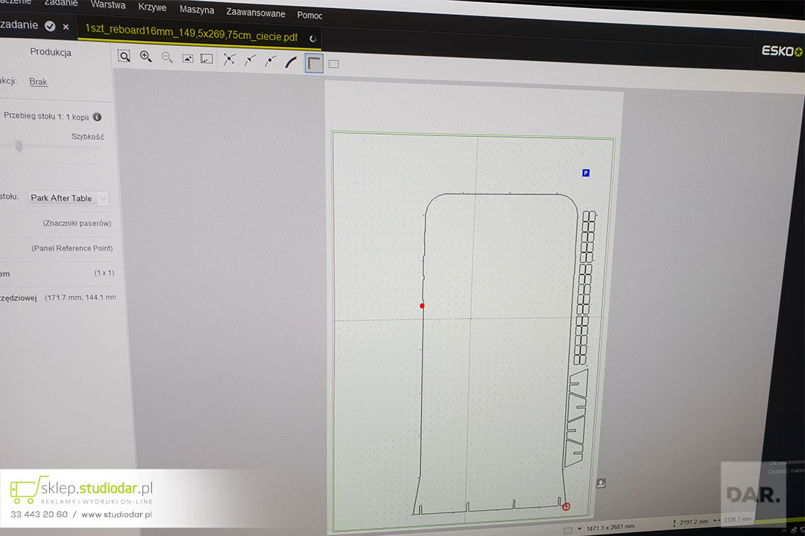This screenshot has width=805, height=536.
Task: Select the node editing curve tool
Action: (x=228, y=59)
